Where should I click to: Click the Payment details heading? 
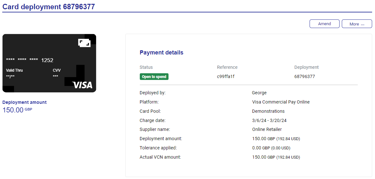pyautogui.click(x=161, y=53)
